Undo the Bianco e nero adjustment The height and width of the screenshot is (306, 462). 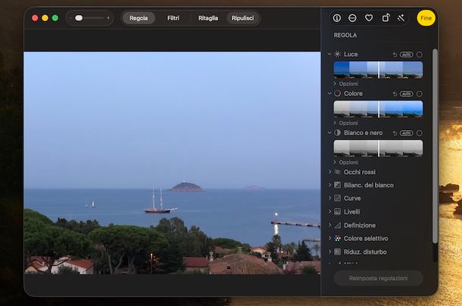point(395,133)
